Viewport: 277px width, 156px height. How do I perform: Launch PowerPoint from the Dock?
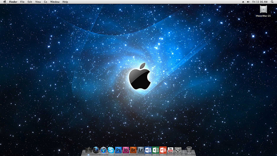coord(163,150)
